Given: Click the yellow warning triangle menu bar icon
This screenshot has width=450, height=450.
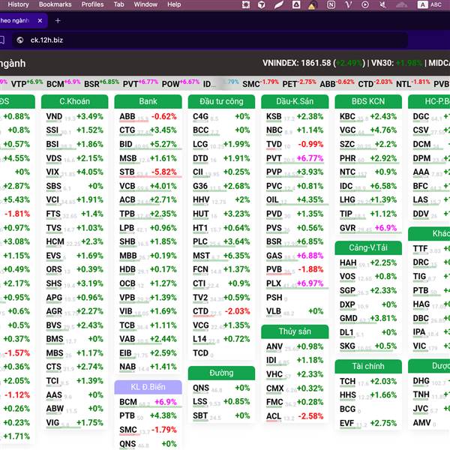Looking at the screenshot, I should [x=312, y=5].
